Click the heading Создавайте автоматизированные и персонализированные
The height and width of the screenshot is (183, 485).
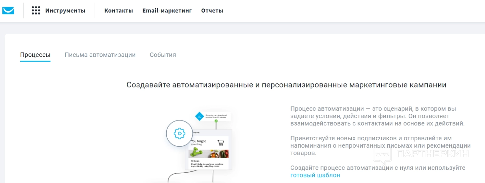(x=286, y=85)
